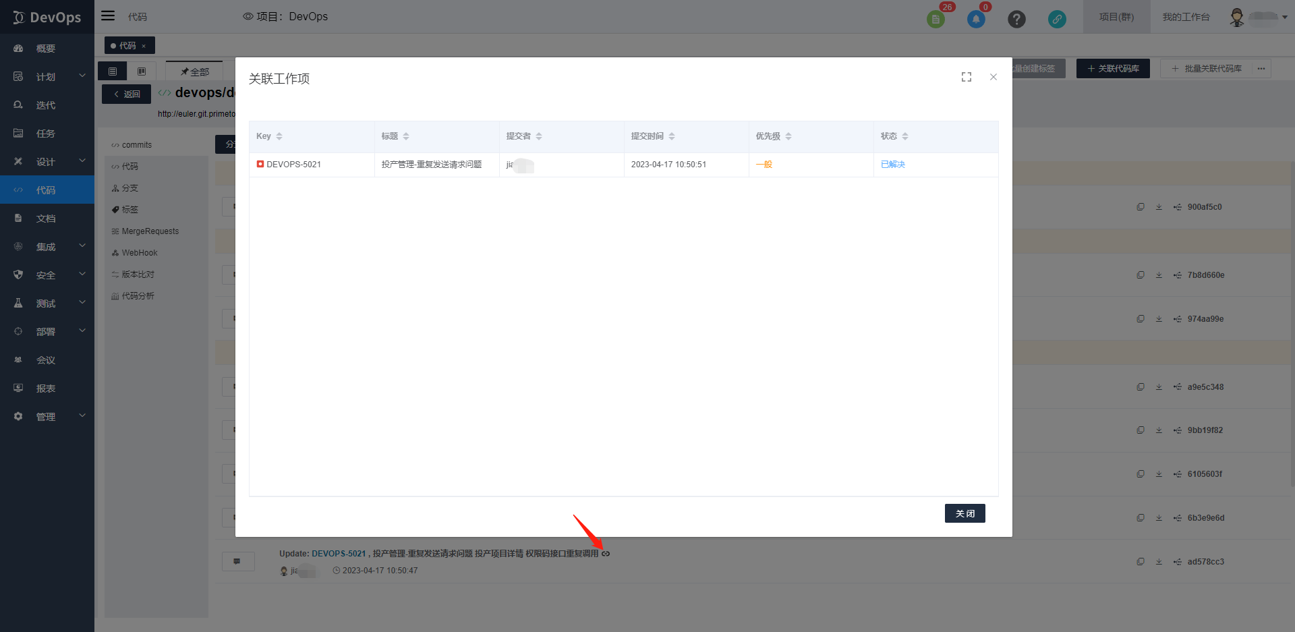Click the 关联代码库 button

1113,69
